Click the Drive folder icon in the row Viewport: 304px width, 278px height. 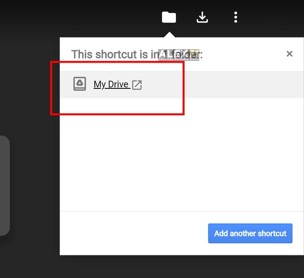pyautogui.click(x=79, y=84)
